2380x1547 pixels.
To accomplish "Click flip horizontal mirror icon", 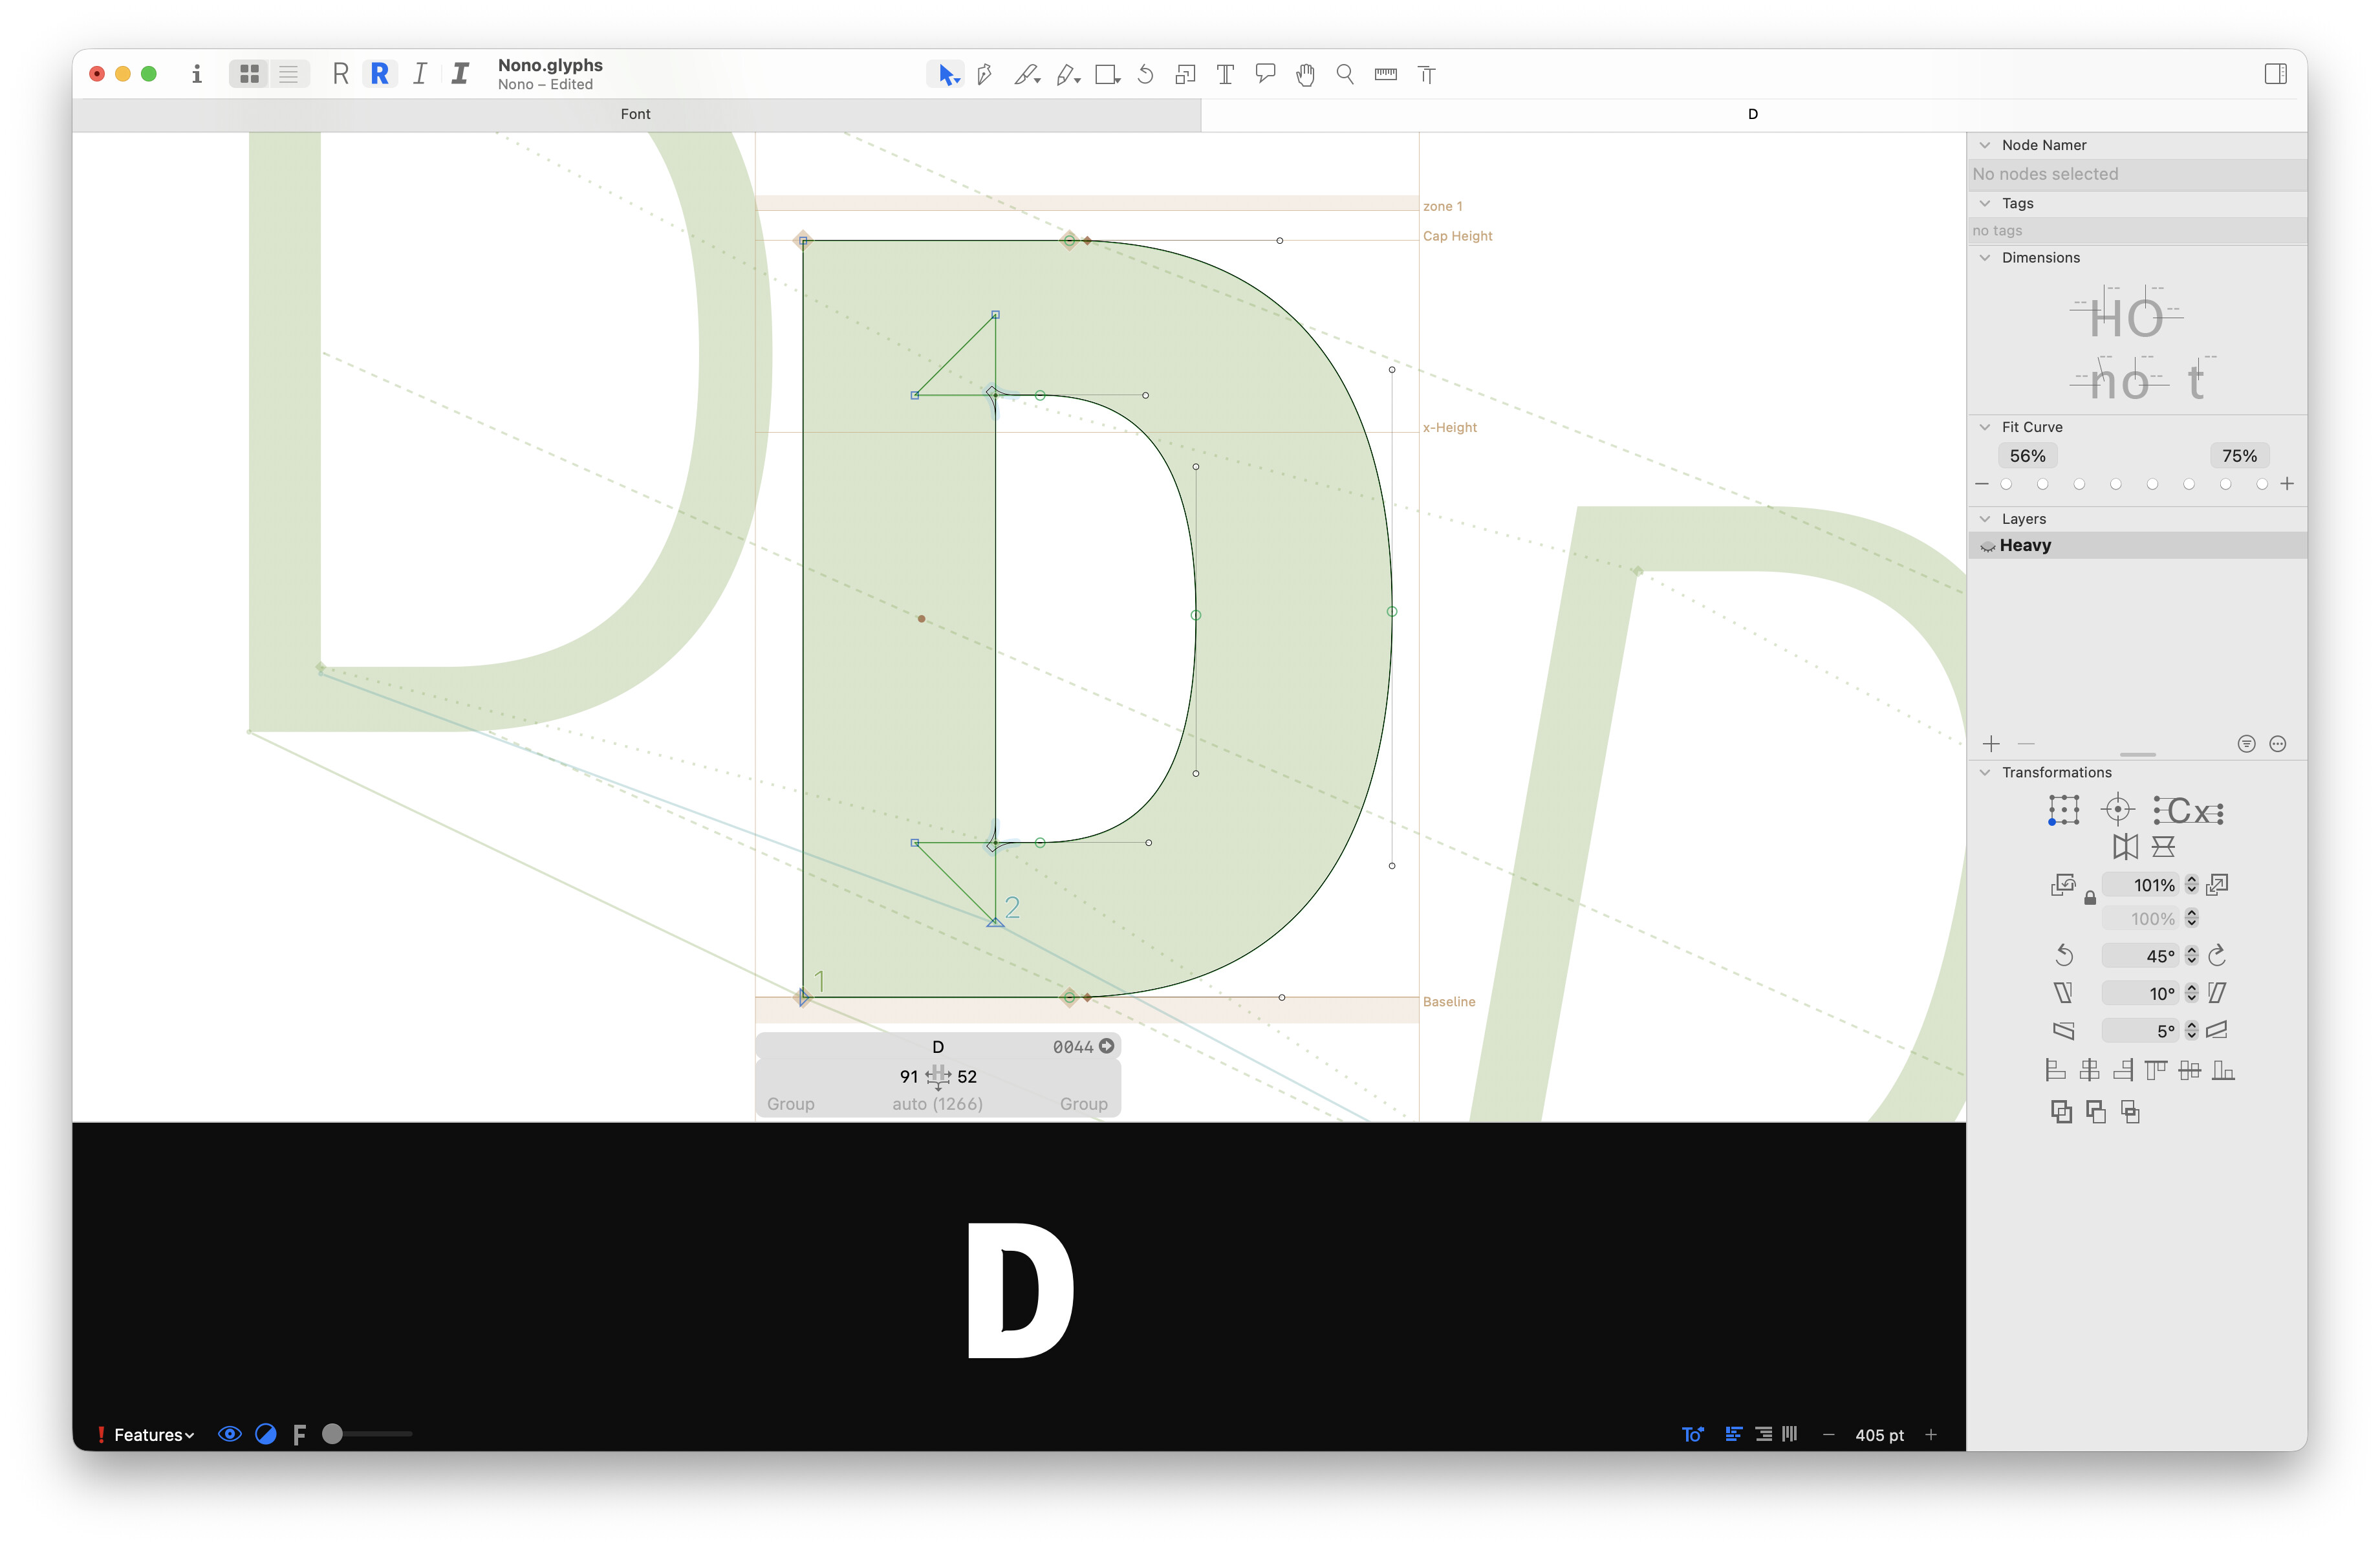I will coord(2125,847).
